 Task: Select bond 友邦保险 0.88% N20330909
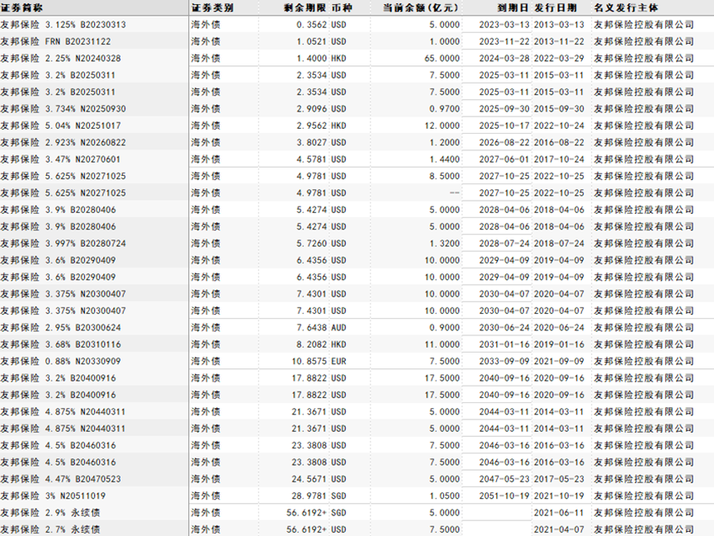(x=60, y=362)
